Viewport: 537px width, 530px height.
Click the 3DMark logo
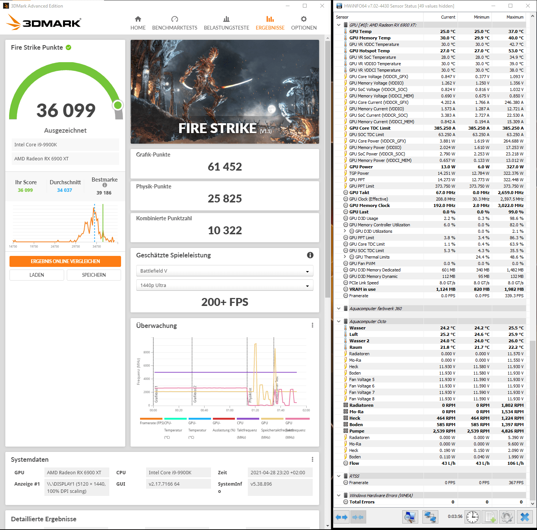[x=43, y=22]
